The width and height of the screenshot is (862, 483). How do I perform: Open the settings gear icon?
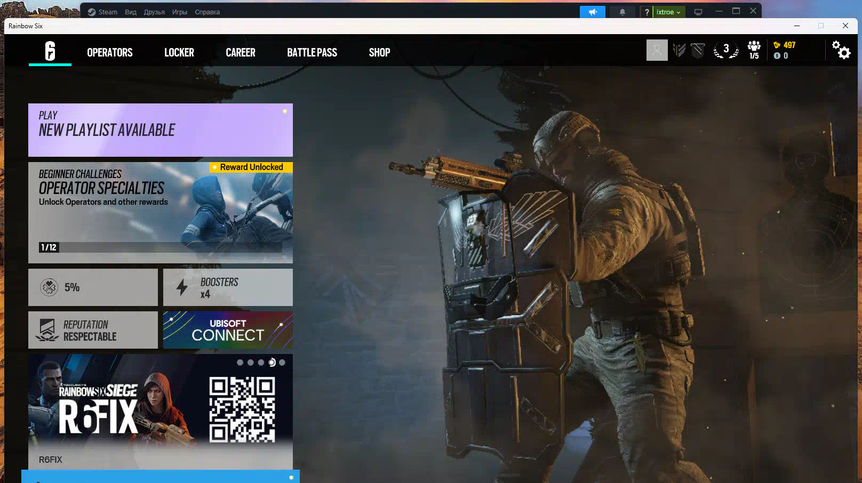coord(841,50)
